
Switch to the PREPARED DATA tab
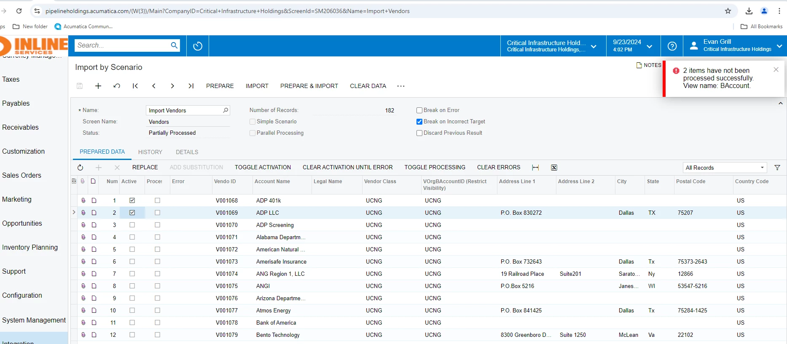(x=102, y=152)
